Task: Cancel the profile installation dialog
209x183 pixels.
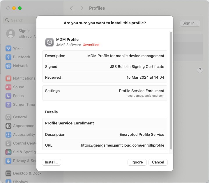Action: pyautogui.click(x=158, y=162)
